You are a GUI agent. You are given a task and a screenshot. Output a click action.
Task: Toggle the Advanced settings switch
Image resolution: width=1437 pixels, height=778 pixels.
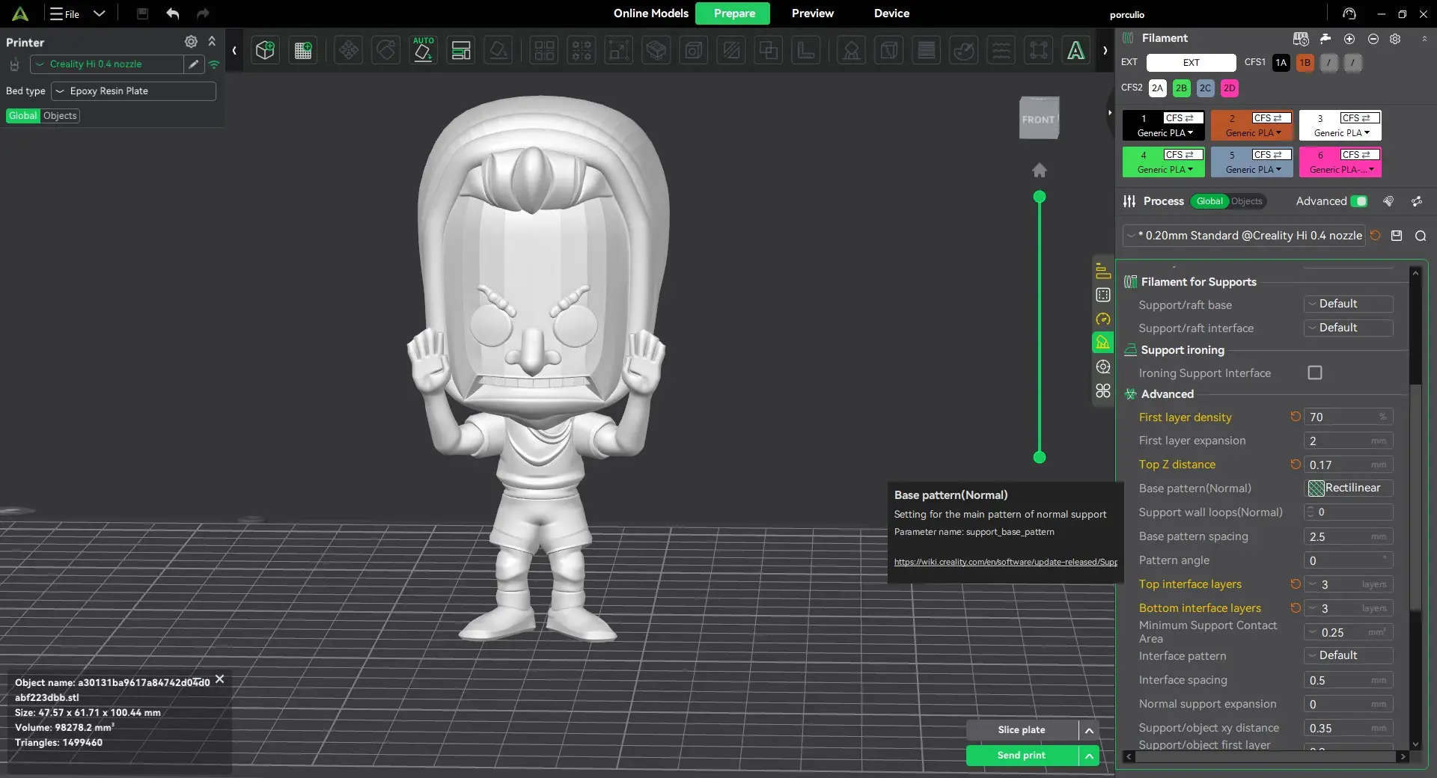[x=1360, y=201]
